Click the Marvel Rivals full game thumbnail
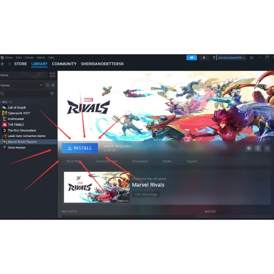The height and width of the screenshot is (274, 274). point(97,187)
